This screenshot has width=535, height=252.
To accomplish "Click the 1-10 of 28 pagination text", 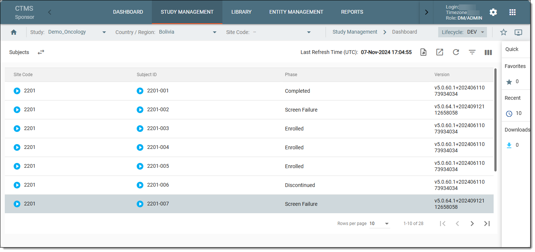I will click(x=413, y=224).
